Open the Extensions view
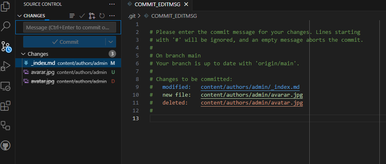 (6, 106)
